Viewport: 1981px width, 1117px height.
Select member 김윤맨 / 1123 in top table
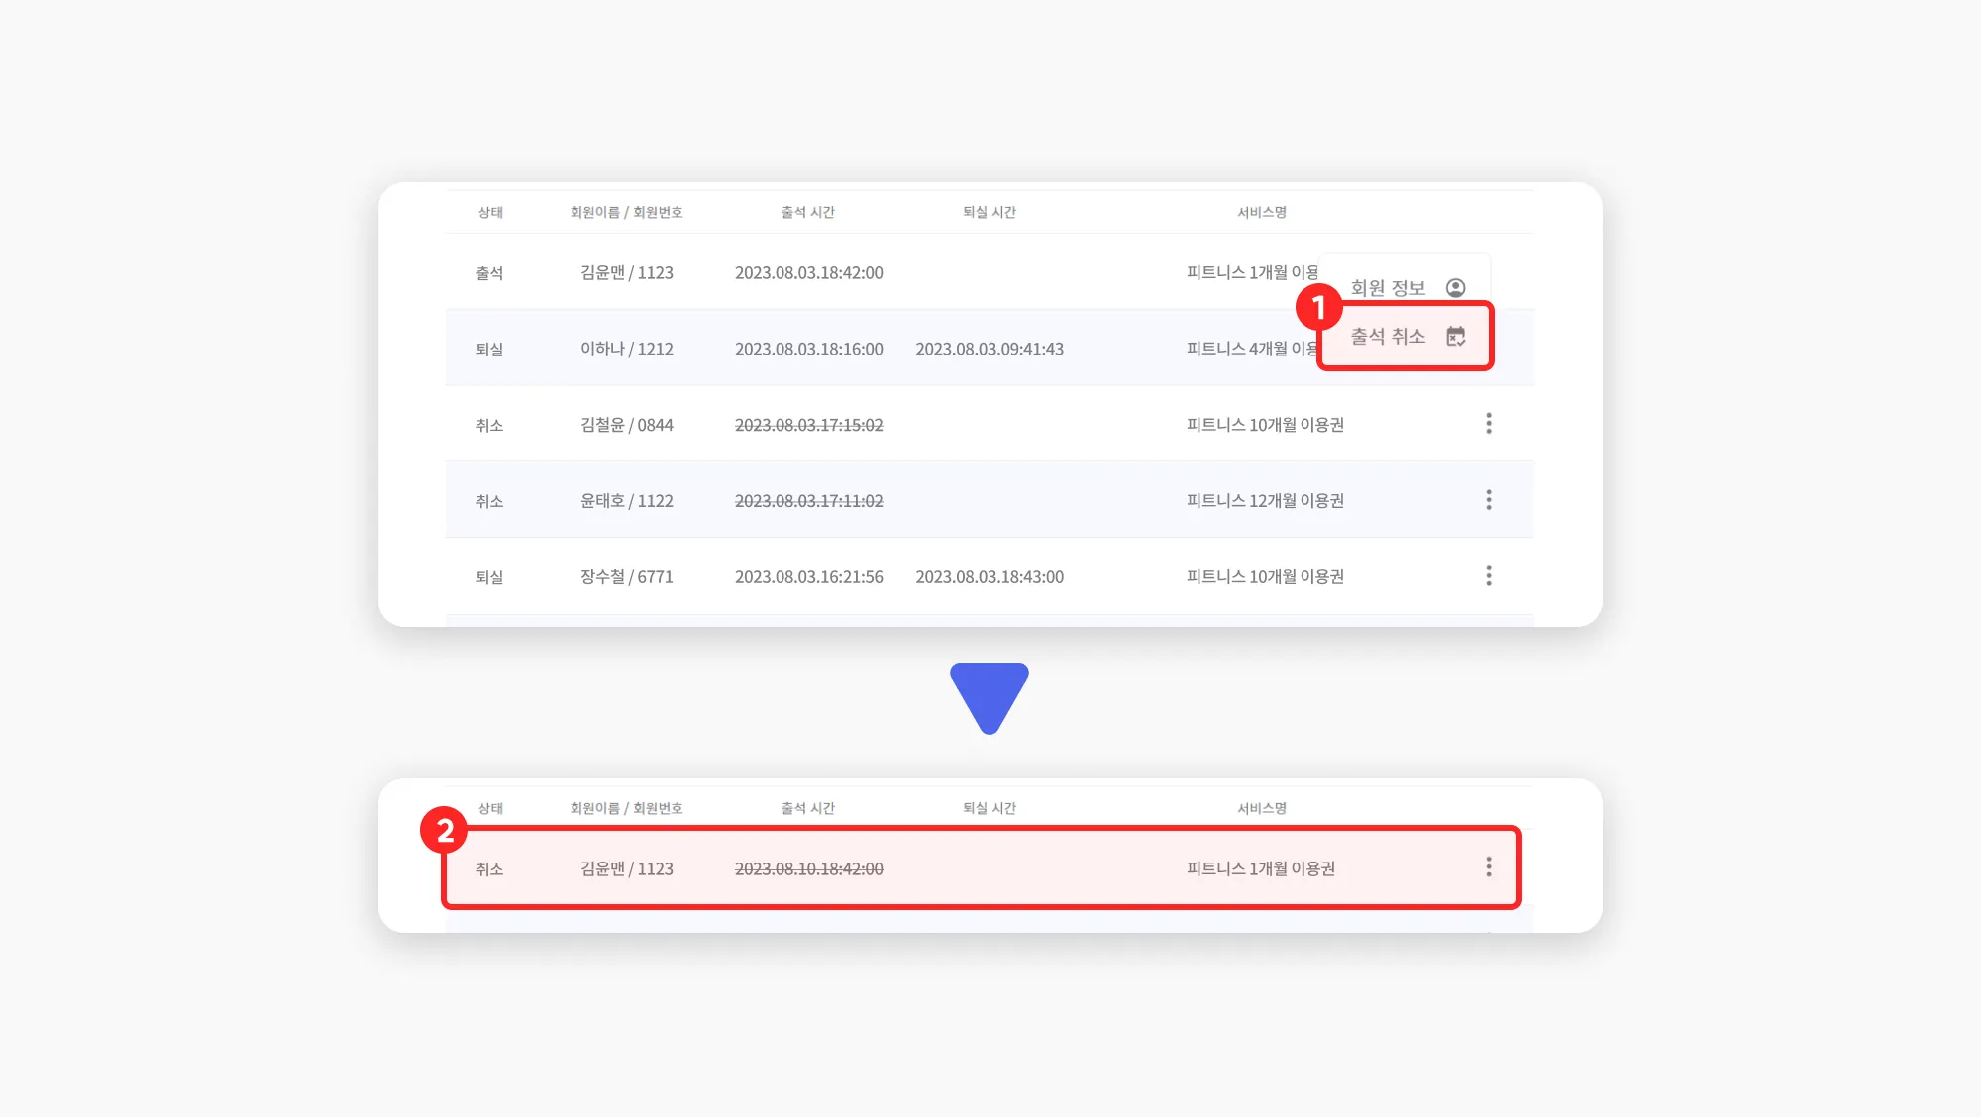626,272
